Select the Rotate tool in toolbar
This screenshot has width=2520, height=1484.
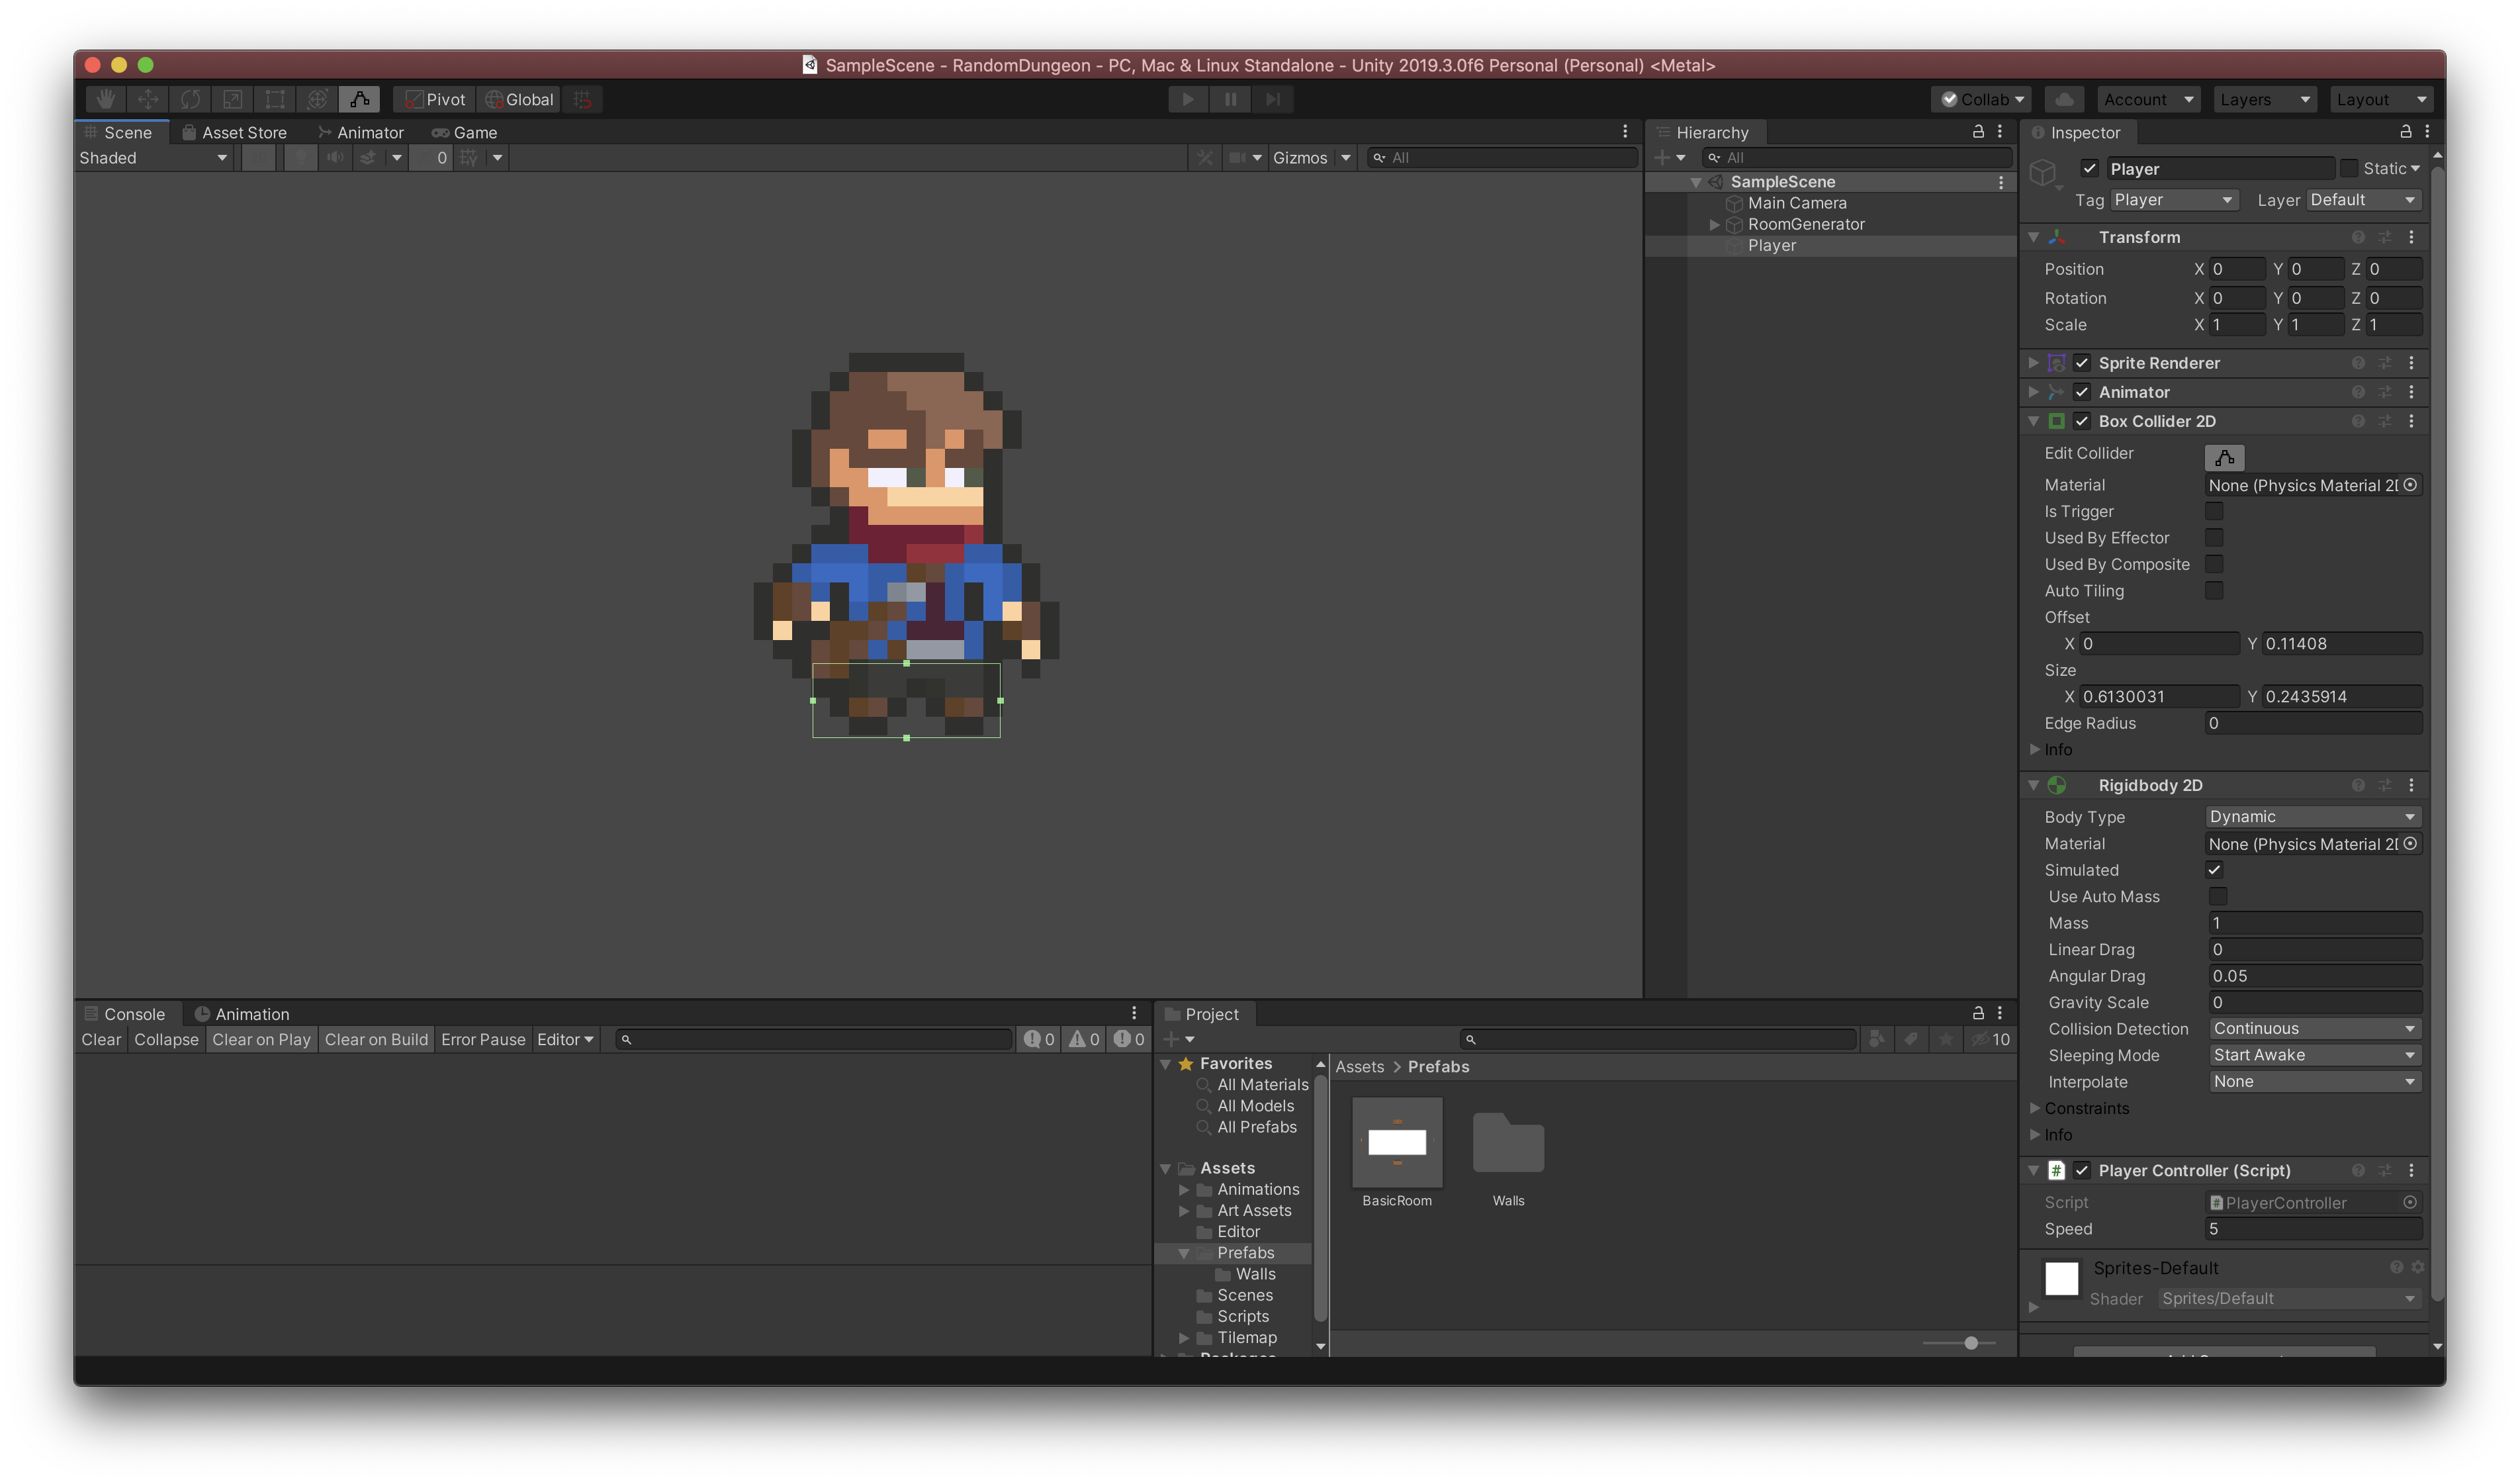190,99
